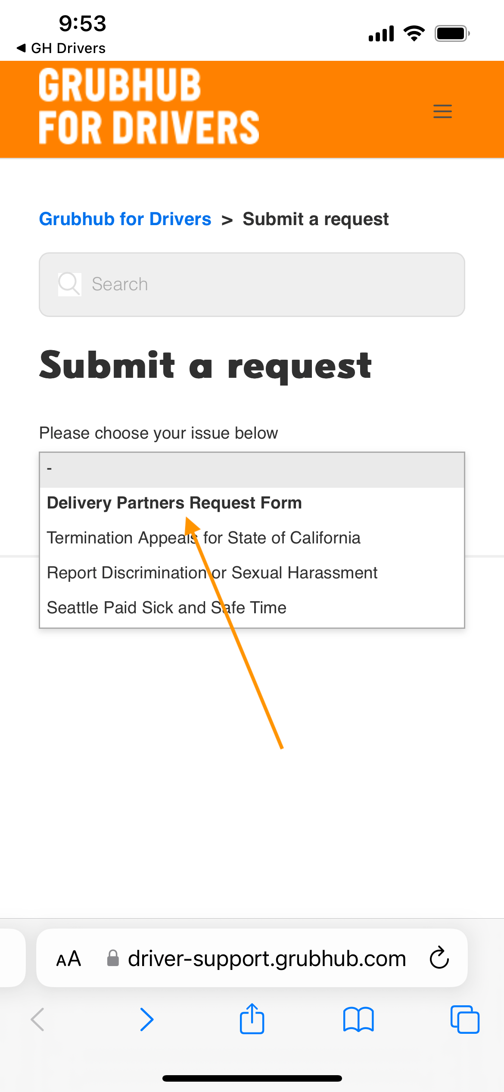
Task: Click the Search input field
Action: [252, 284]
